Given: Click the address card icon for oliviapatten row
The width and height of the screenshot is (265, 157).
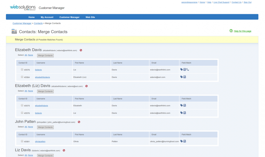Looking at the screenshot, I should click(x=185, y=141).
